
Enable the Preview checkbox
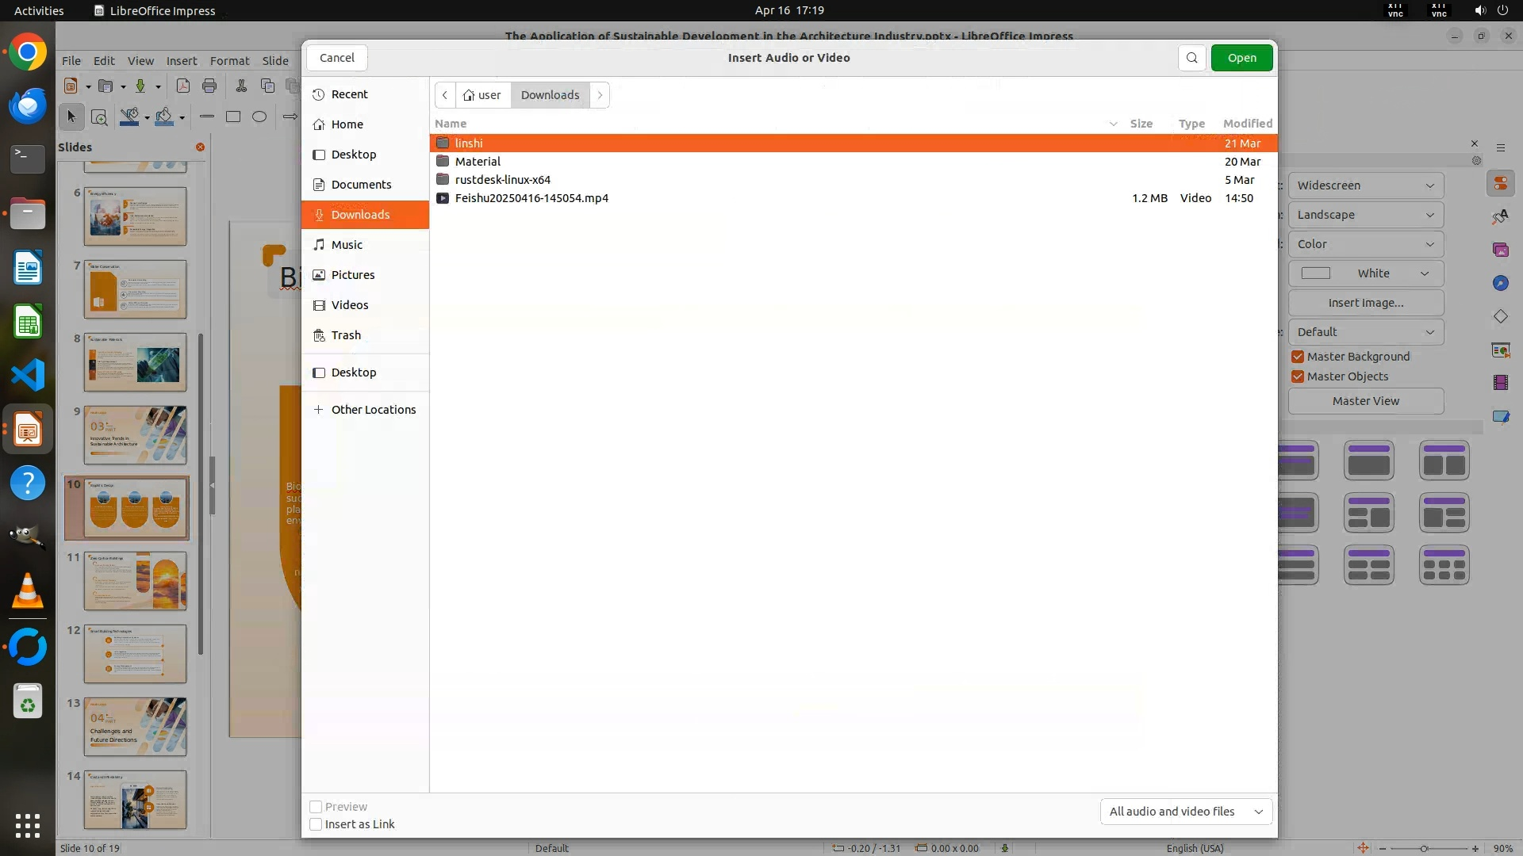316,807
